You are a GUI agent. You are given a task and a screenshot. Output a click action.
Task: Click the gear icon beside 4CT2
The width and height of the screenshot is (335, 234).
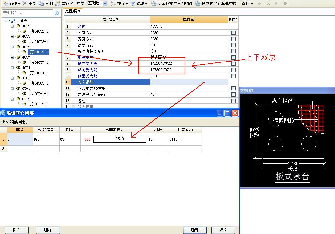[18, 26]
